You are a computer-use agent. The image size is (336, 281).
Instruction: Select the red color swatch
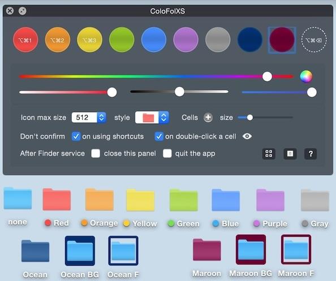tap(25, 40)
